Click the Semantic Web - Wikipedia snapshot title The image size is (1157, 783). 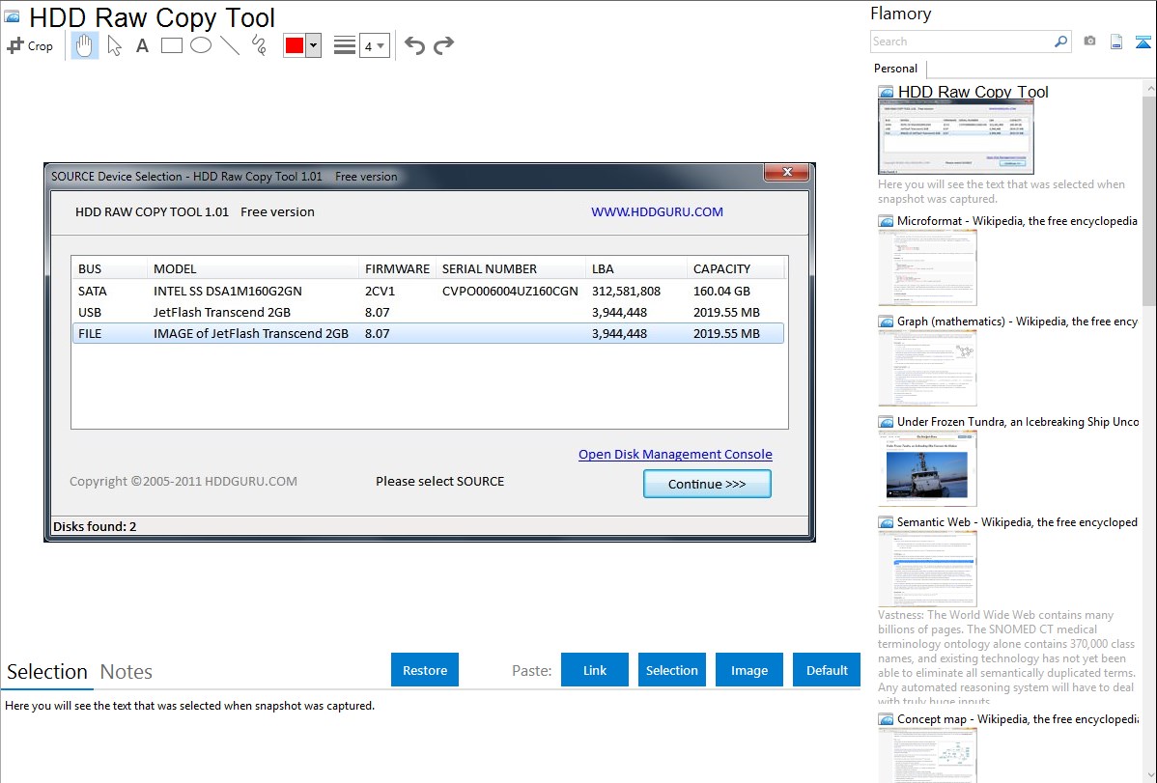pos(1017,521)
